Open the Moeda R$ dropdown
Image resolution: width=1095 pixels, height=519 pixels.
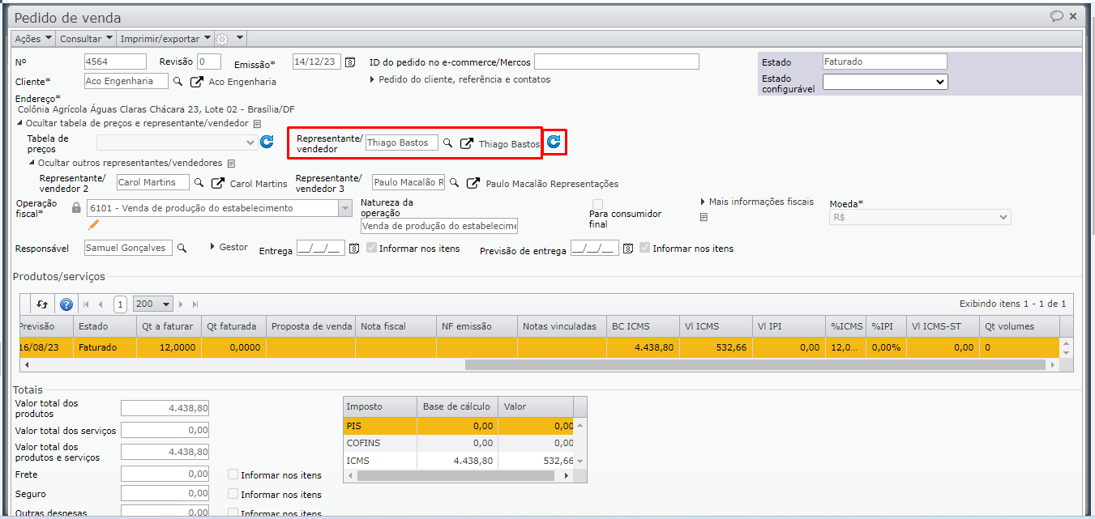pyautogui.click(x=920, y=217)
